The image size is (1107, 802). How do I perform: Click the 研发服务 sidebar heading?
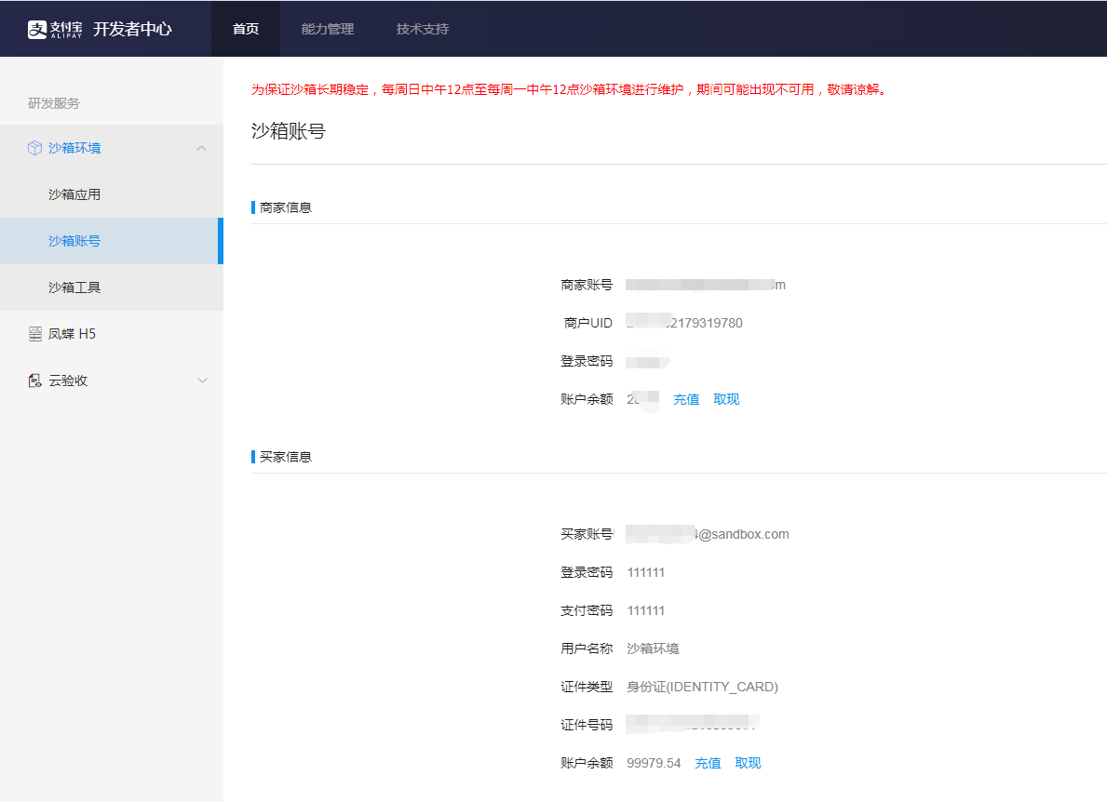(54, 103)
